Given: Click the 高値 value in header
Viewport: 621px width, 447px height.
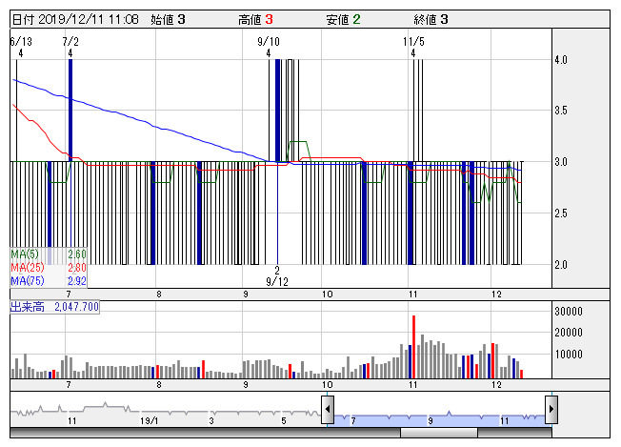Looking at the screenshot, I should click(x=270, y=19).
